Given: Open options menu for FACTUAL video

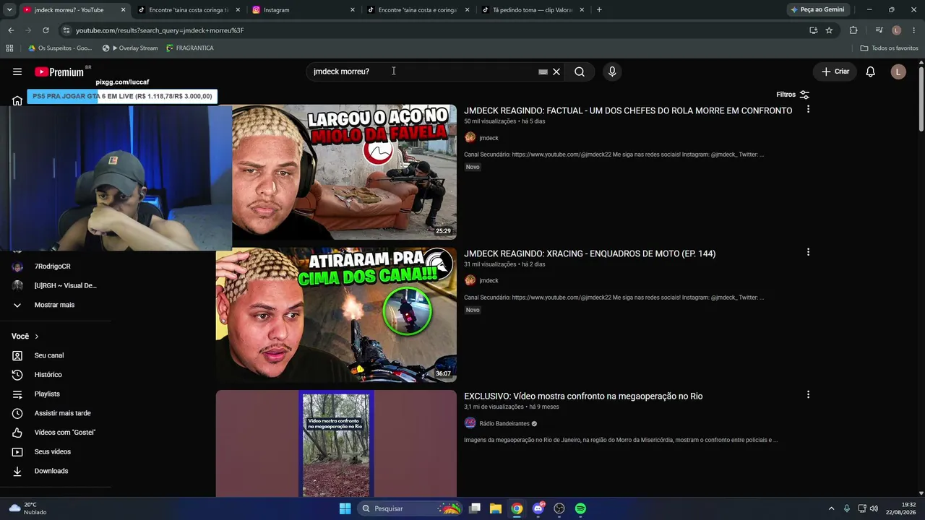Looking at the screenshot, I should [x=808, y=109].
